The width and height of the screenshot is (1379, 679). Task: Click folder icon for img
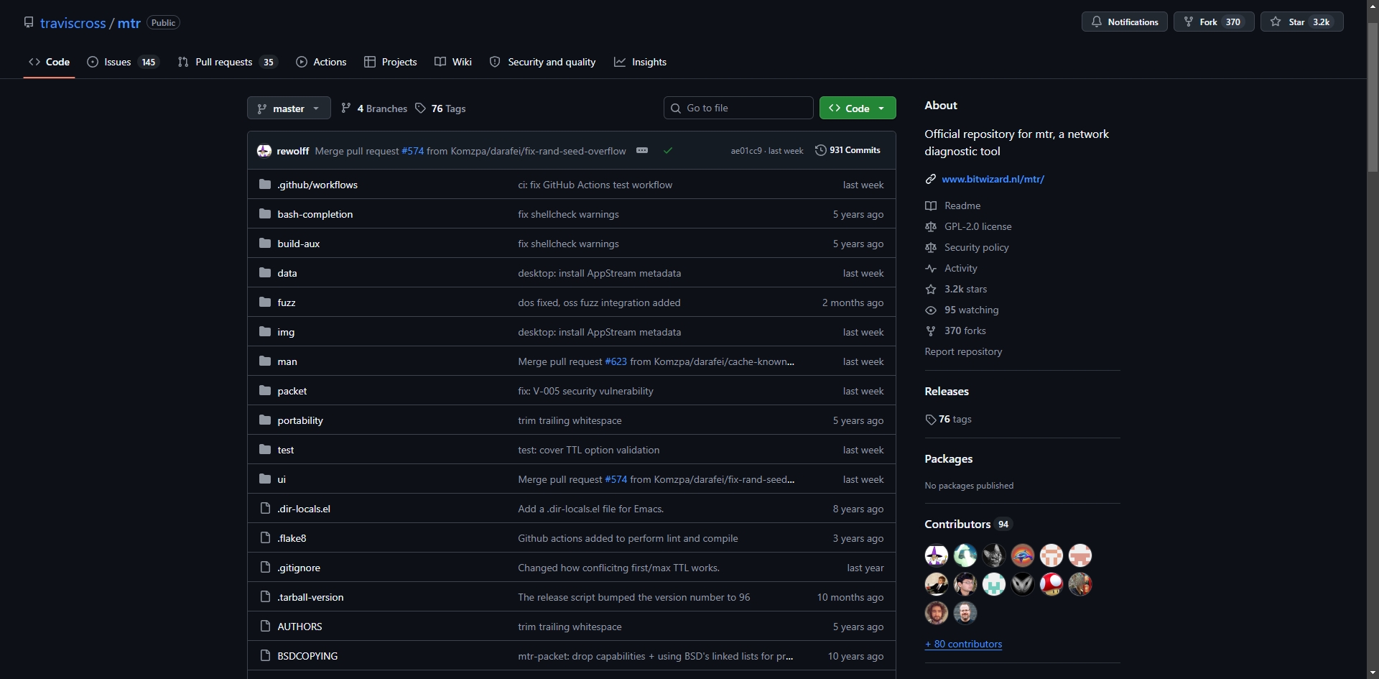[x=265, y=332]
